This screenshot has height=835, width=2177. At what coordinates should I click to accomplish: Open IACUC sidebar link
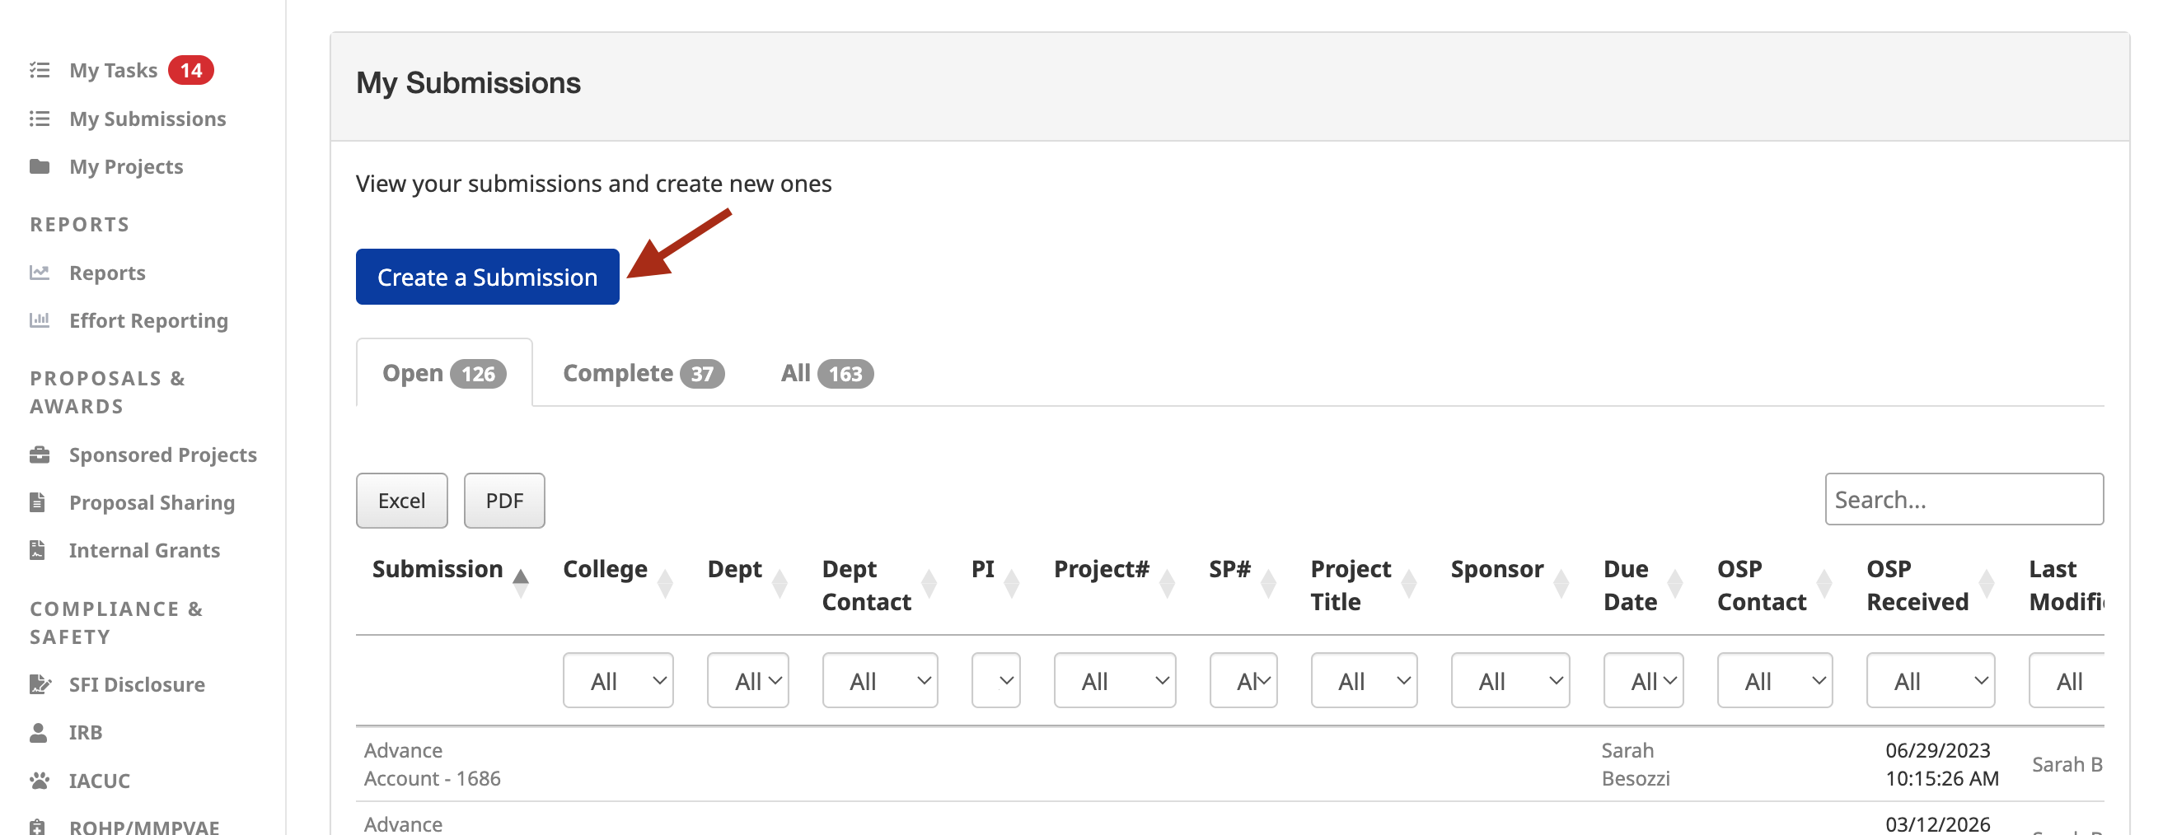[x=100, y=780]
